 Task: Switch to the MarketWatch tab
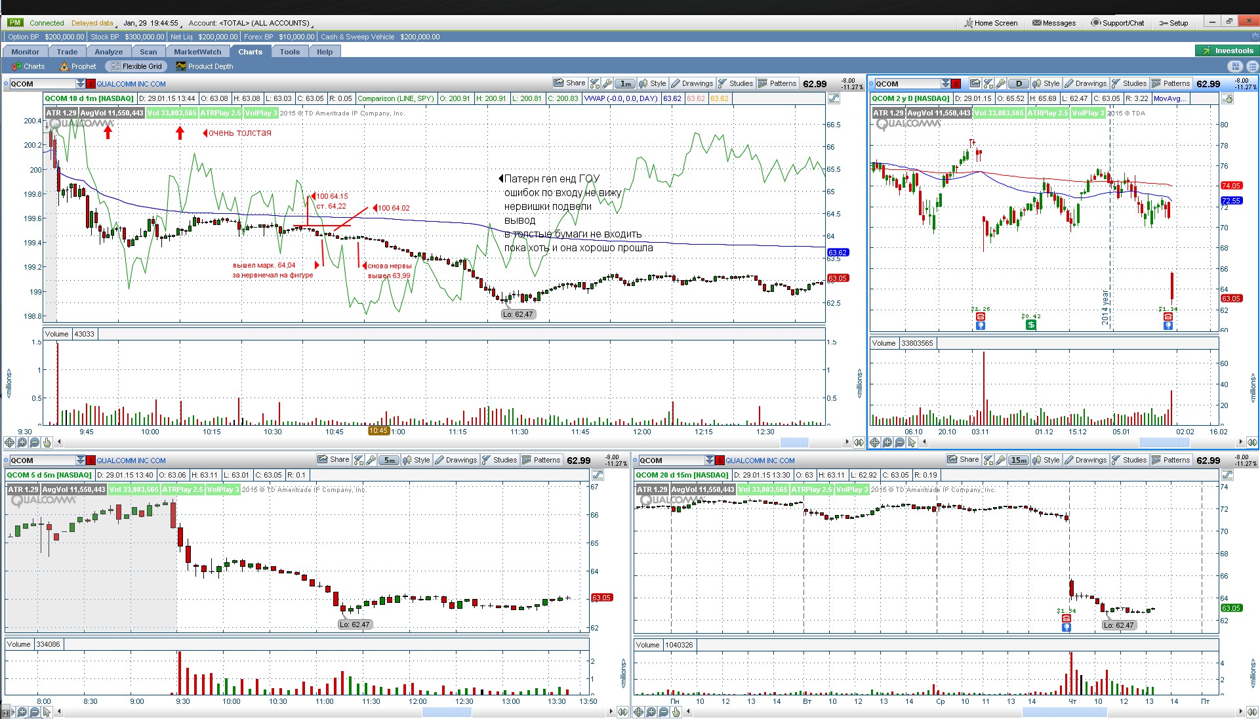pos(197,52)
